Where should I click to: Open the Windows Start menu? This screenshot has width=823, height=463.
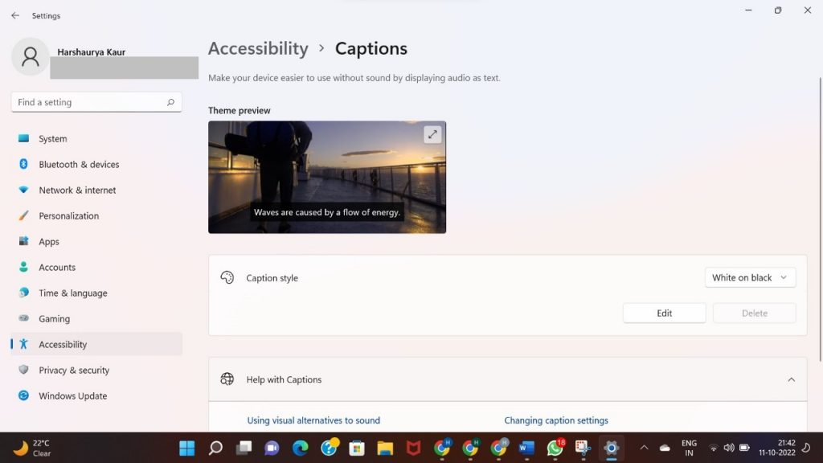[186, 448]
